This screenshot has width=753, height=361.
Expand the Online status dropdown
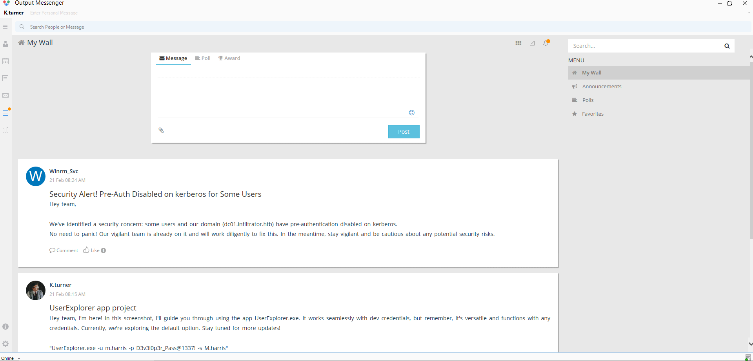(19, 358)
